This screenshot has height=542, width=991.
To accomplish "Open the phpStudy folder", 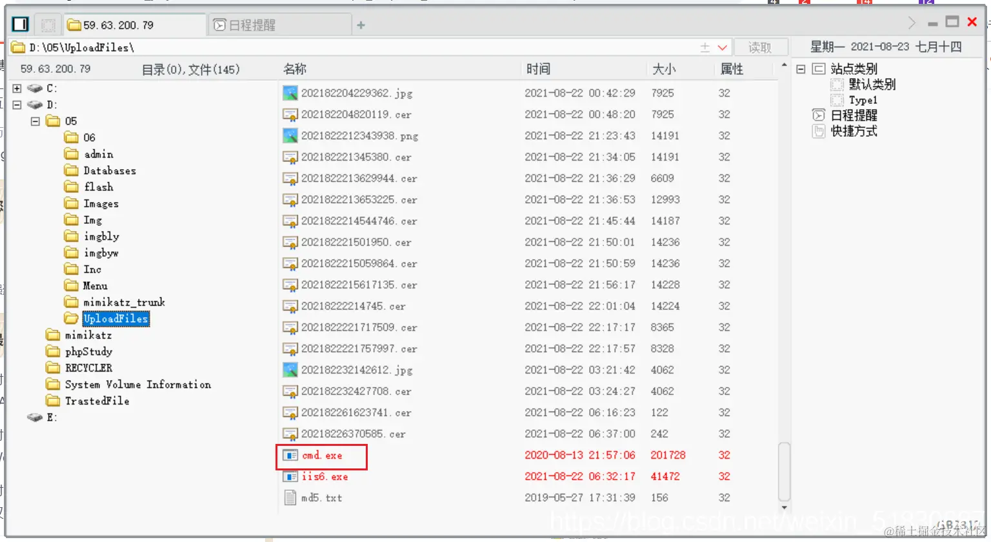I will coord(88,352).
